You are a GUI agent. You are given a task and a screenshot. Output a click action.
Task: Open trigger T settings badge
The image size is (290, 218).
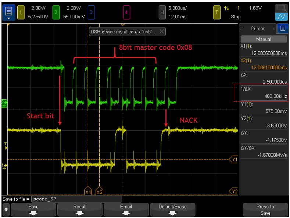[216, 13]
